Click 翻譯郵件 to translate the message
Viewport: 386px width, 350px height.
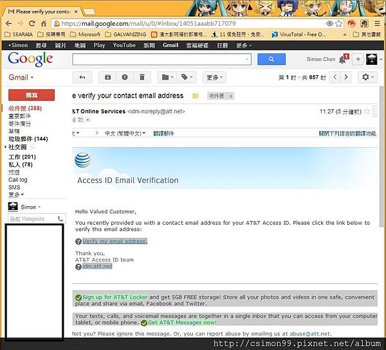163,134
